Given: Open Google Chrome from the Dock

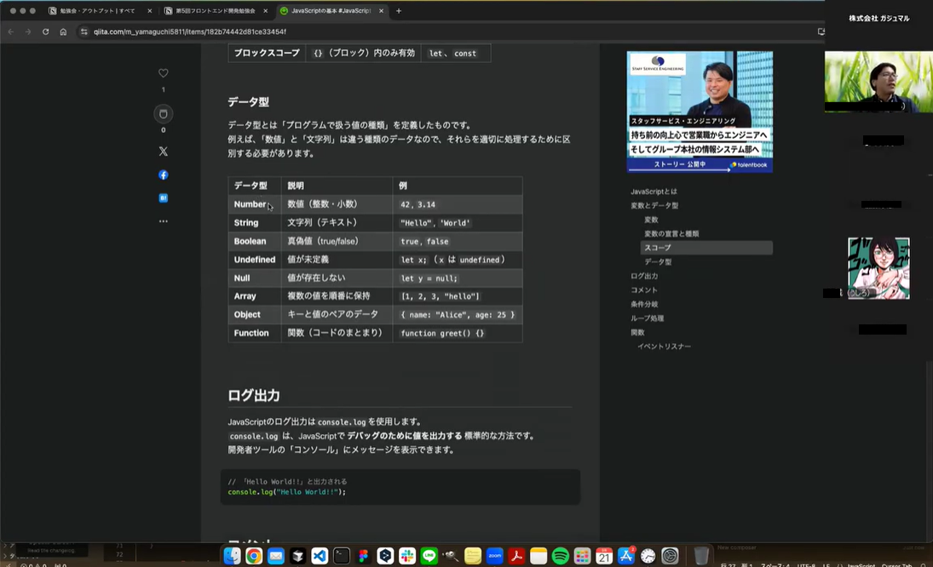Looking at the screenshot, I should click(x=253, y=556).
